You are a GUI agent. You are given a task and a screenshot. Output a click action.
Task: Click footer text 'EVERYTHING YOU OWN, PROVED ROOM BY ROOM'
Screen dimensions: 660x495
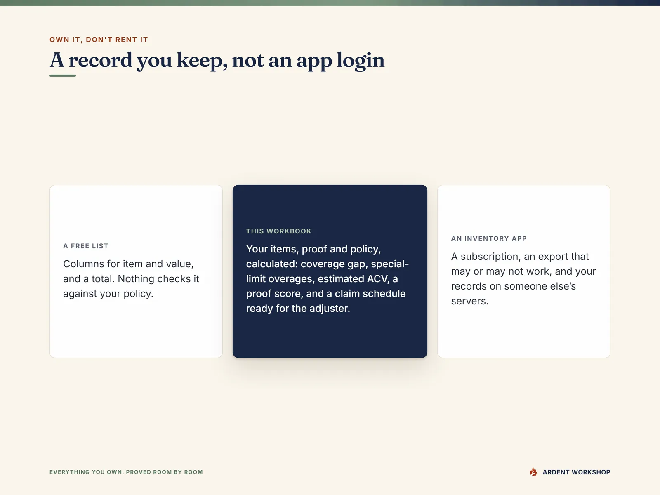[x=126, y=472]
